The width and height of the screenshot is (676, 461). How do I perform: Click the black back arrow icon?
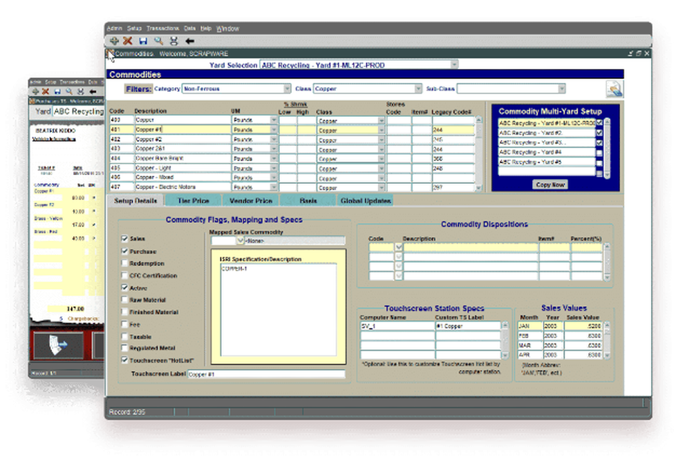[190, 41]
